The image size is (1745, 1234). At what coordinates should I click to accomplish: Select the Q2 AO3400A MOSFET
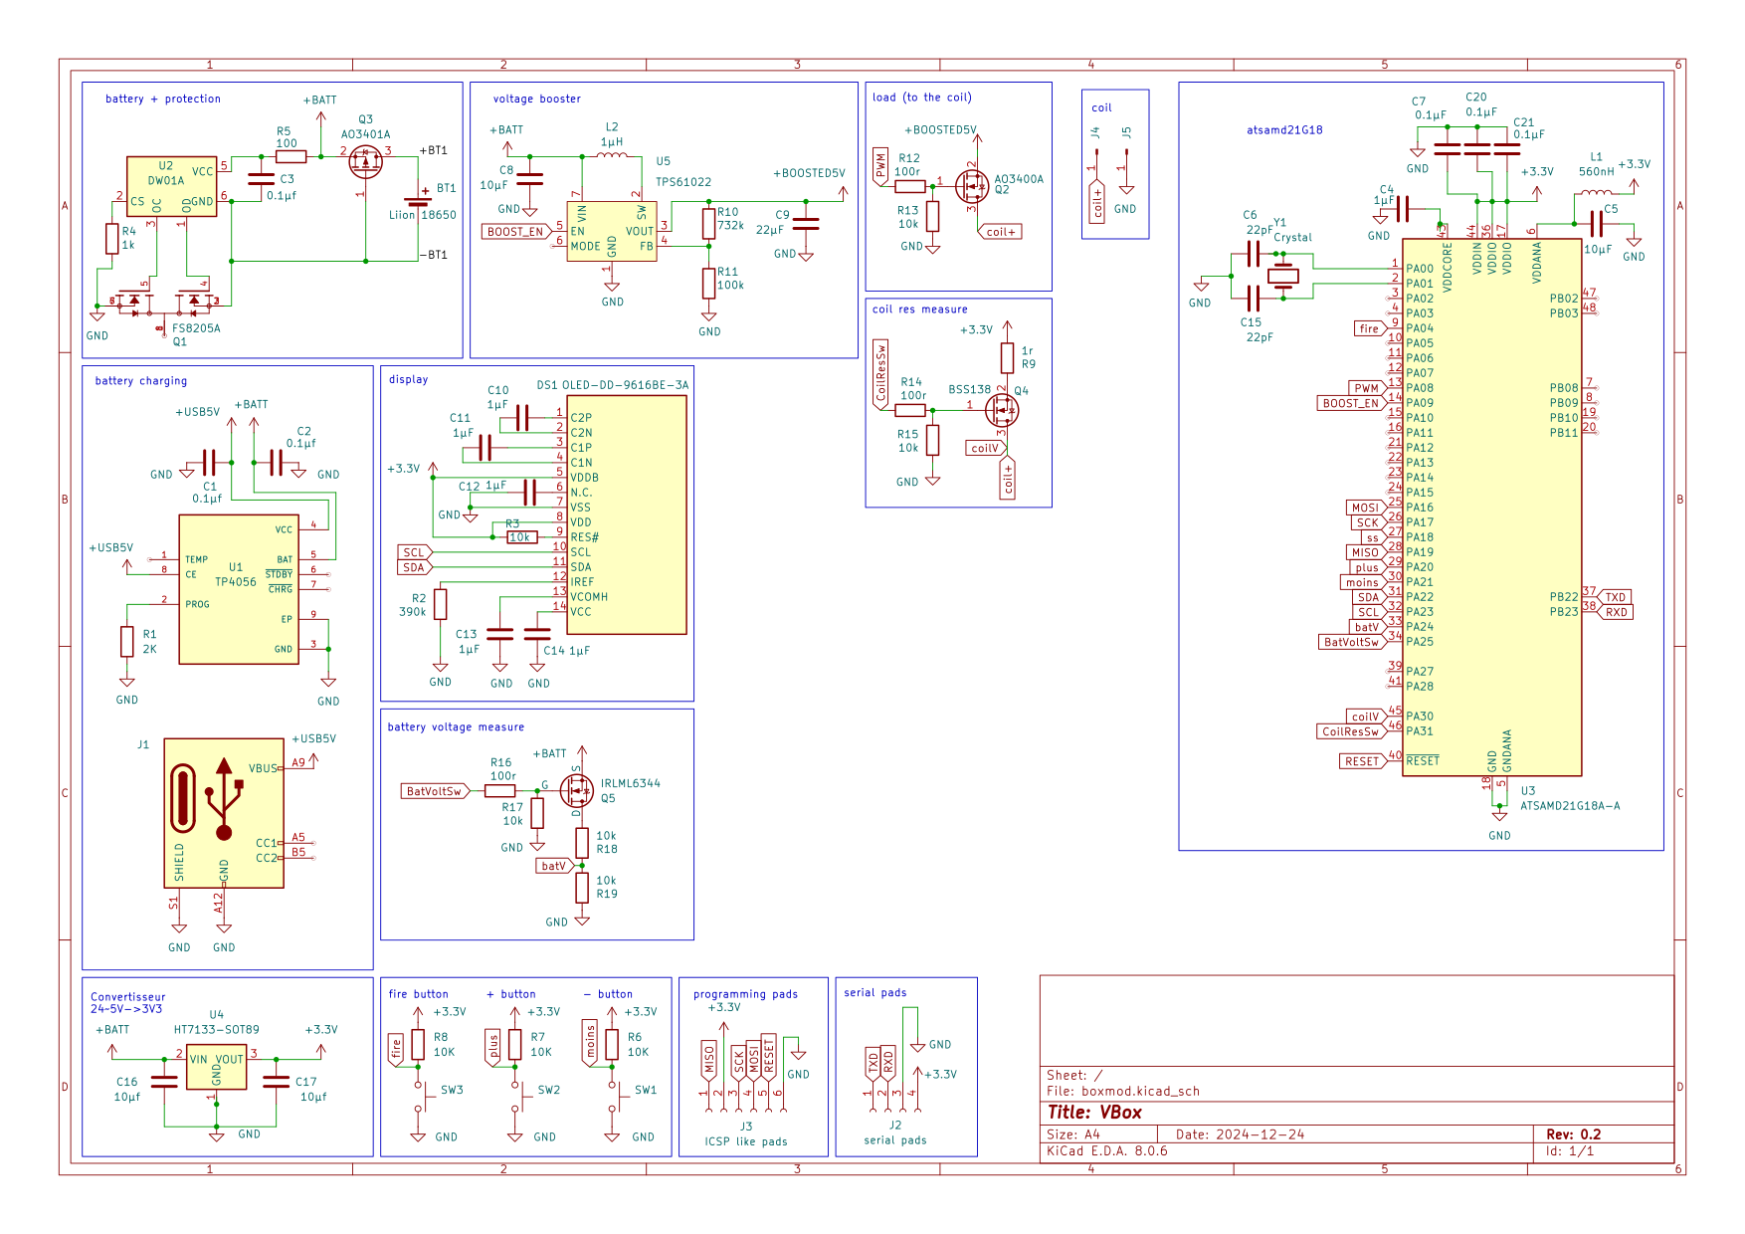click(972, 185)
